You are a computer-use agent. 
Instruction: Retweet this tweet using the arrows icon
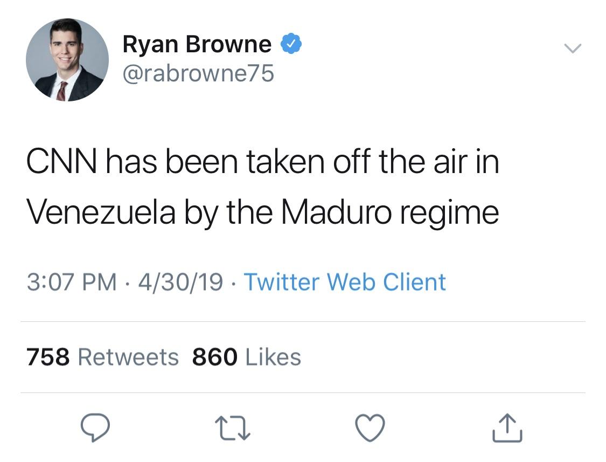[x=233, y=428]
